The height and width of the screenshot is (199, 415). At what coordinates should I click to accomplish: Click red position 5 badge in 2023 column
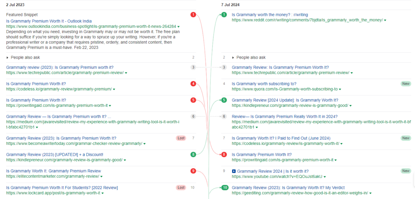[x=193, y=100]
